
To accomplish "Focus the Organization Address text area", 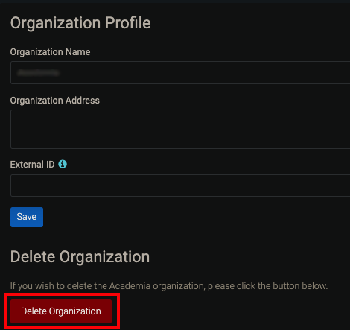I will 180,129.
